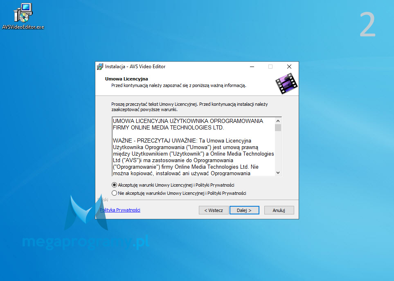Minimize the Instalacja window

[x=252, y=67]
